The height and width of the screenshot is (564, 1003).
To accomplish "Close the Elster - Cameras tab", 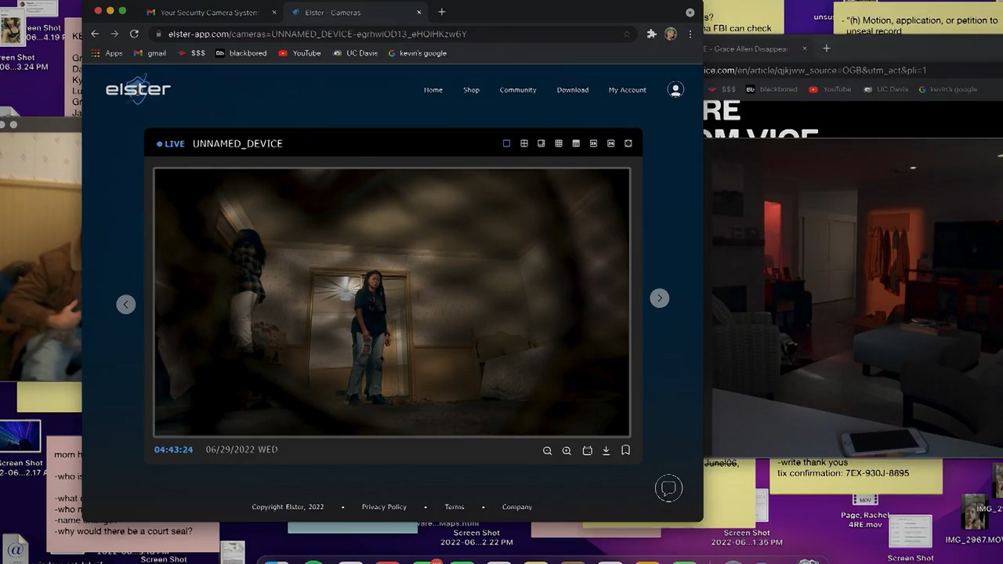I will (x=419, y=13).
